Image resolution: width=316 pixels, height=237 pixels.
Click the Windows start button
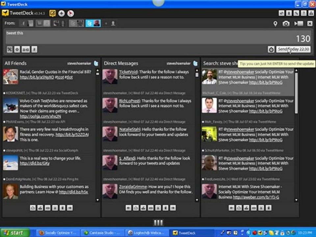14,233
